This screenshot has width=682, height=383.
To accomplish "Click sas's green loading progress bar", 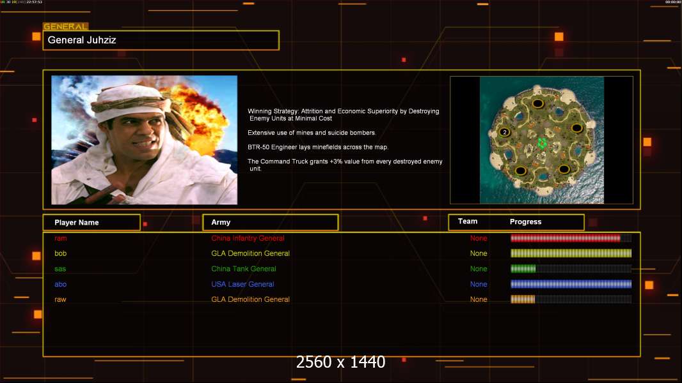I will tap(523, 269).
